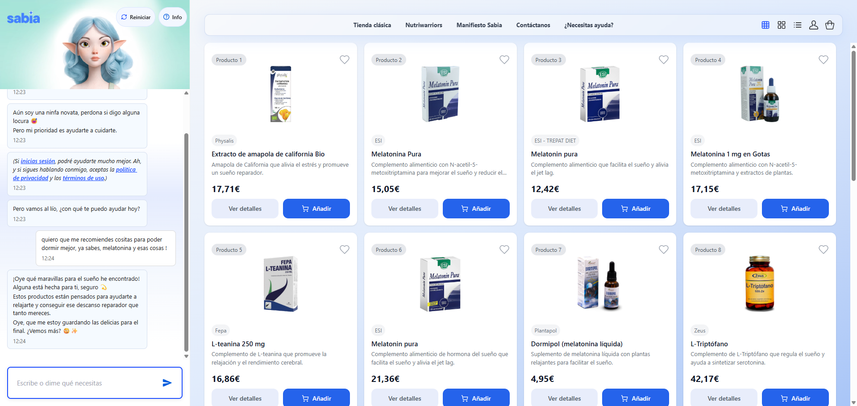857x406 pixels.
Task: Click the Plantapol brand tag
Action: point(545,331)
